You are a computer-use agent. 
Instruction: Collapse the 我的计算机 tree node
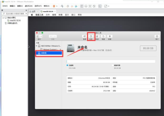(3, 18)
